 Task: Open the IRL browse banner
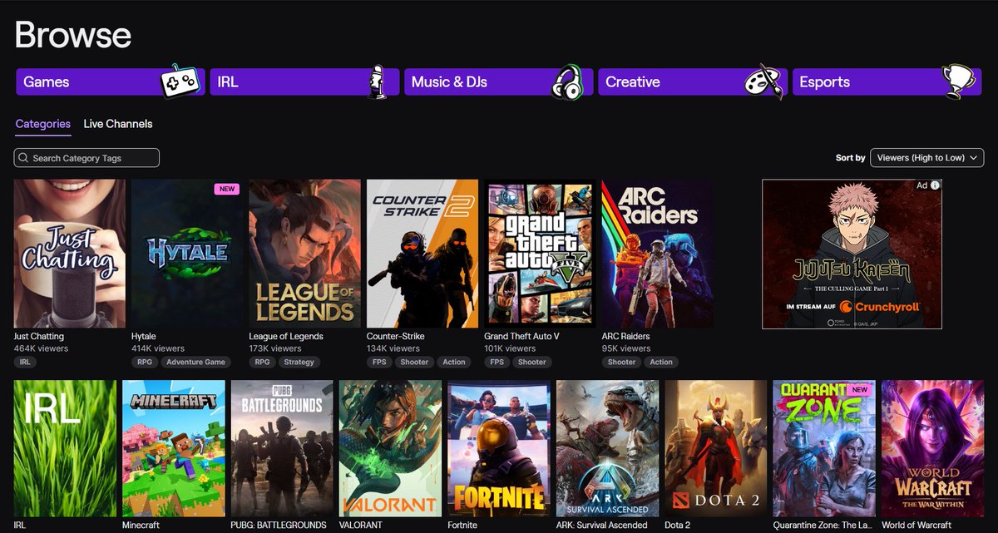click(304, 82)
